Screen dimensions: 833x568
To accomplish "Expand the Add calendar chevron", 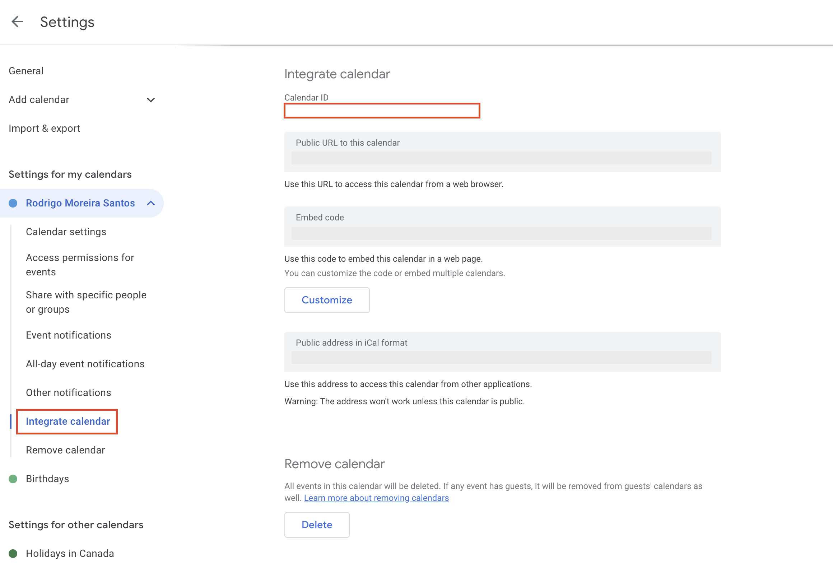I will point(151,100).
